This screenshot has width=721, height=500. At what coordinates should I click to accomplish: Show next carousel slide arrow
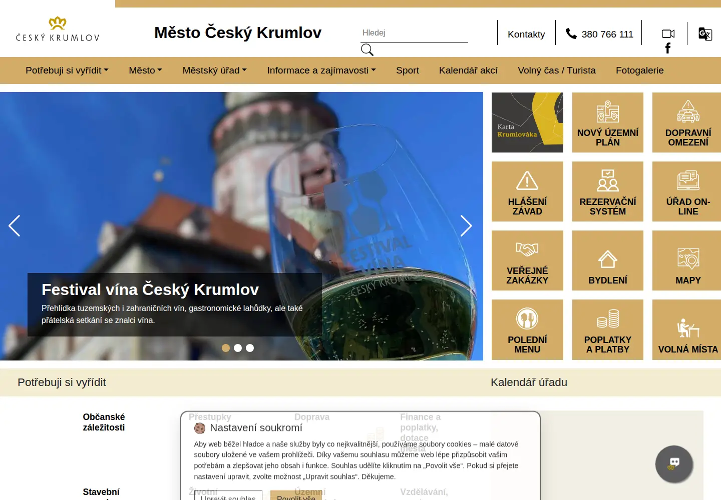(x=466, y=226)
